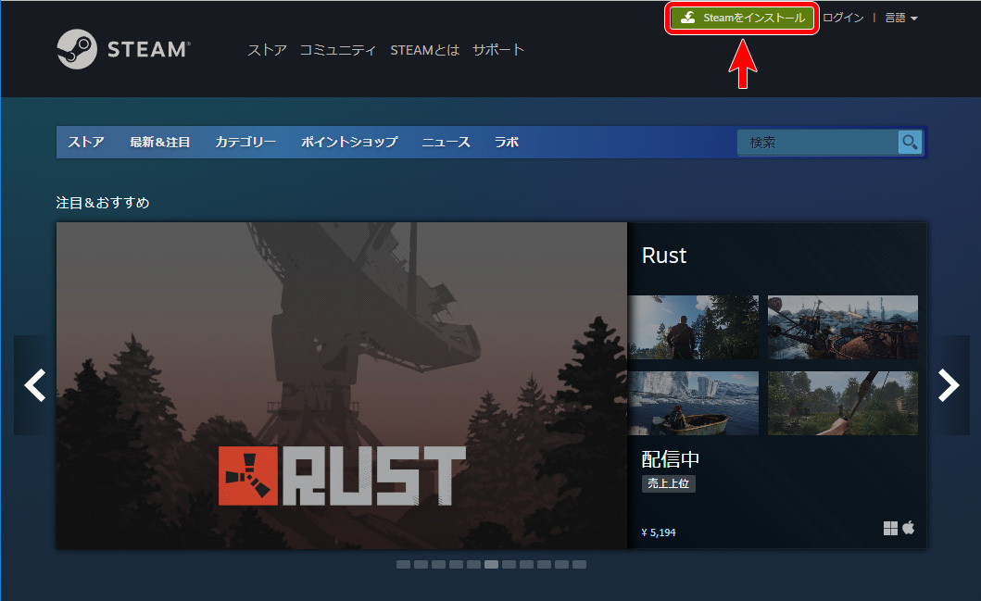This screenshot has width=981, height=601.
Task: Click the 配信中 label
Action: click(x=670, y=459)
